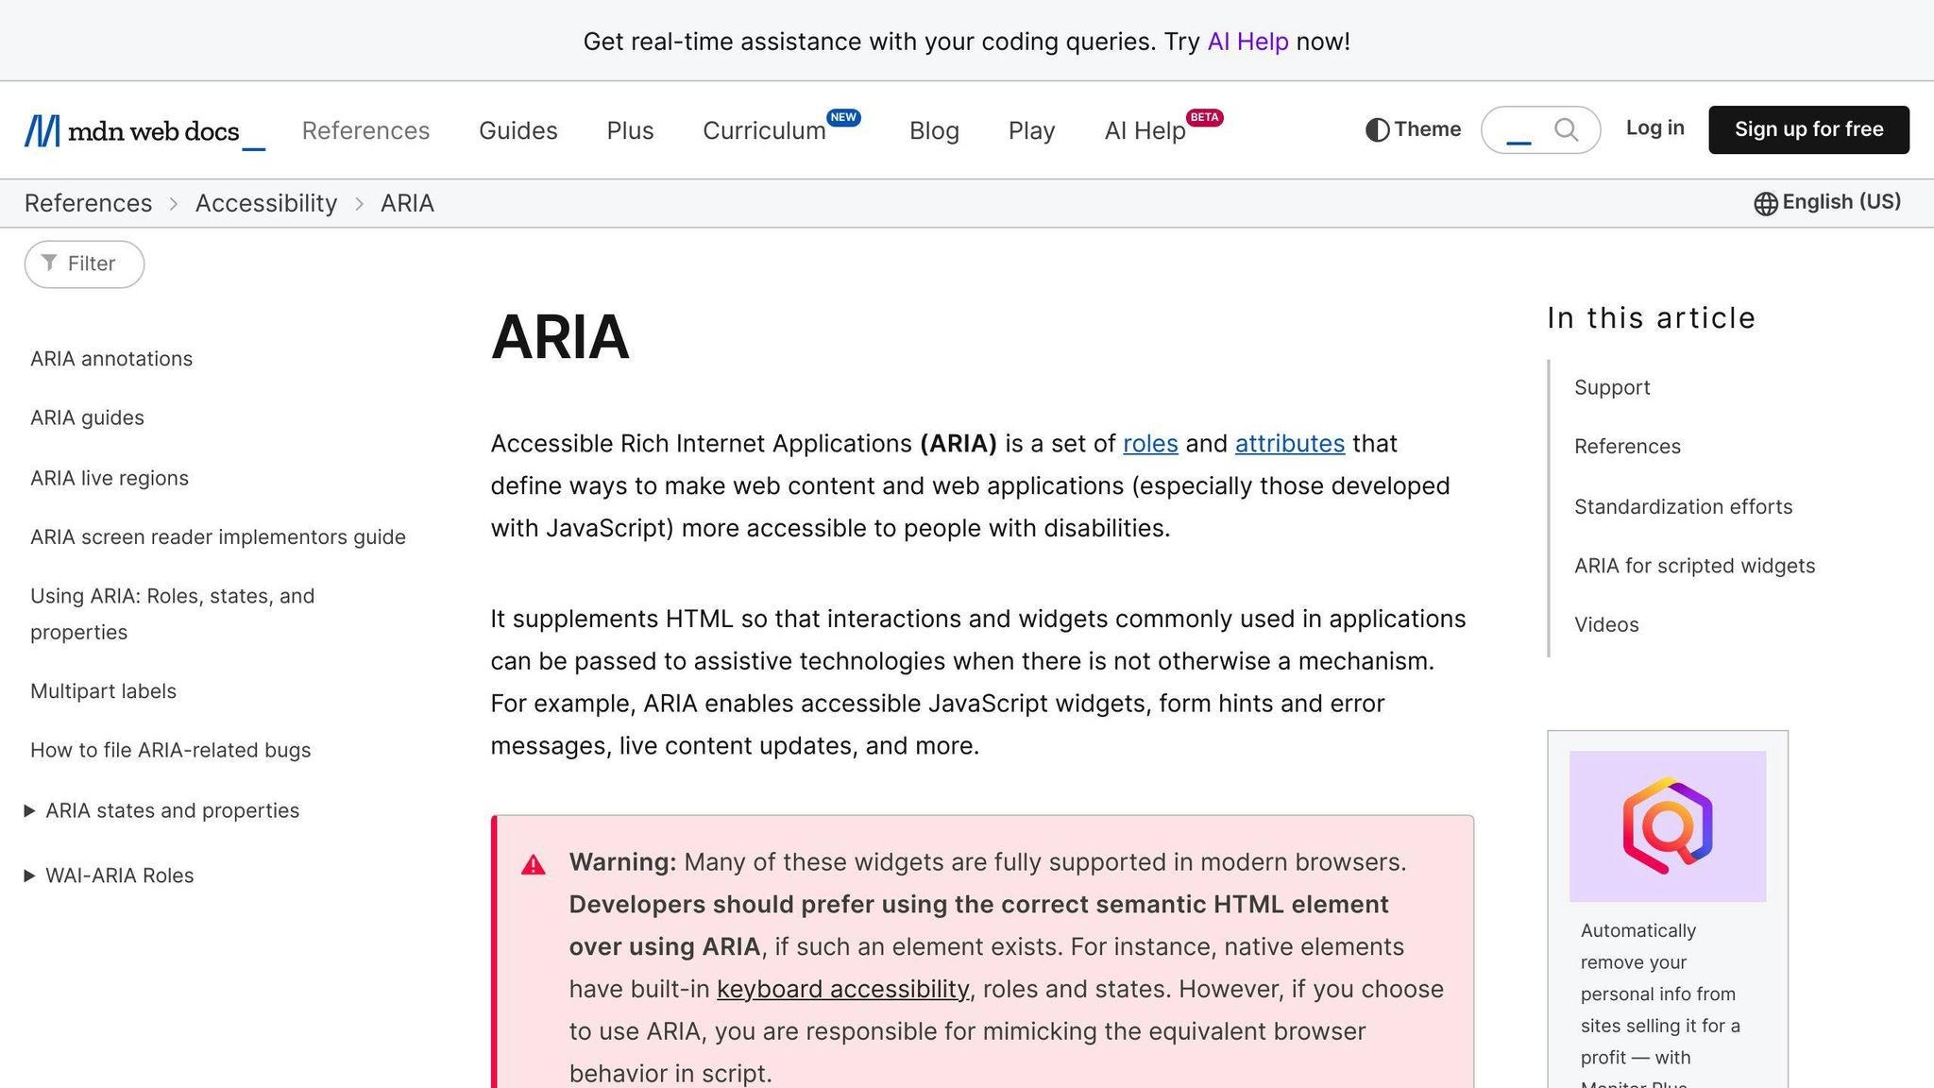Click the warning triangle in the red box
The height and width of the screenshot is (1088, 1934).
tap(533, 862)
